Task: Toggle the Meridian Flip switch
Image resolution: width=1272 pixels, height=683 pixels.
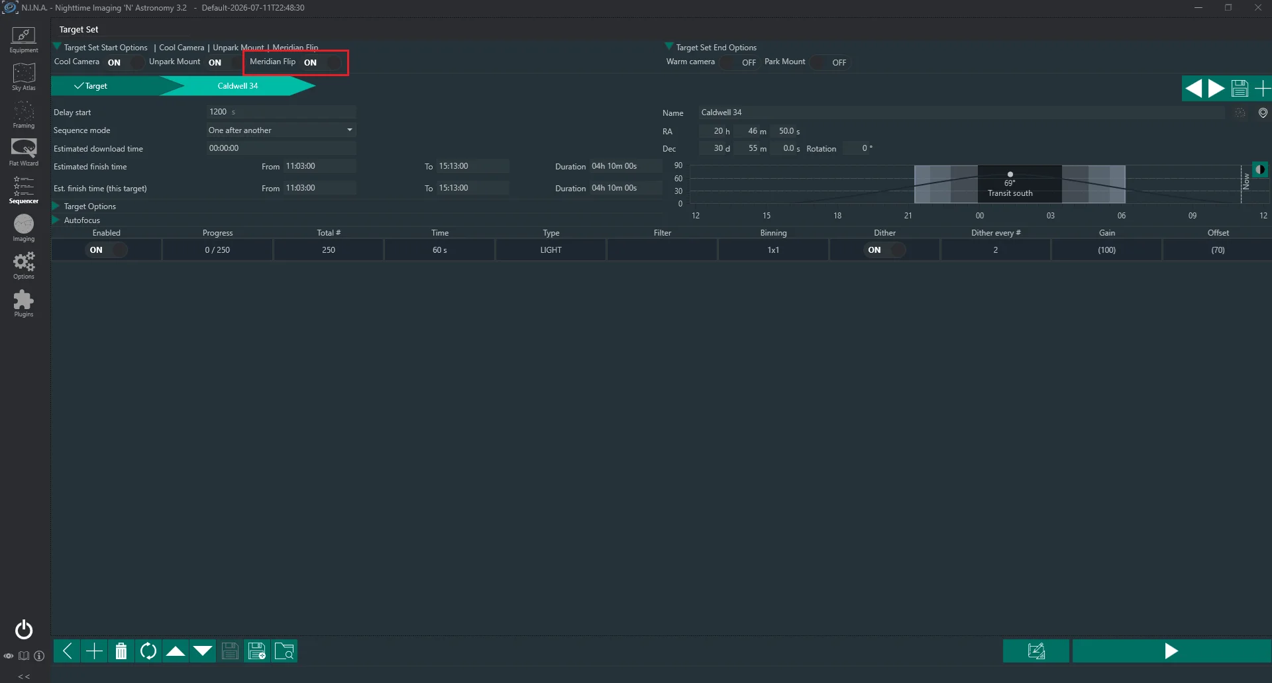Action: [322, 63]
